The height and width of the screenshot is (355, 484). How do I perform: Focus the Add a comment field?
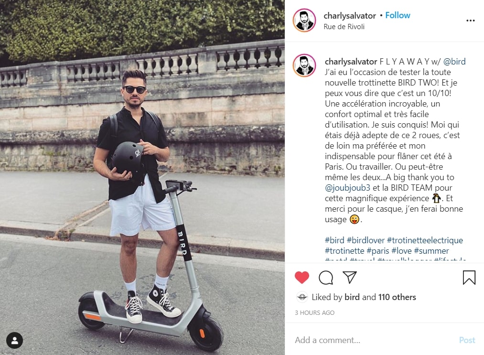point(374,340)
